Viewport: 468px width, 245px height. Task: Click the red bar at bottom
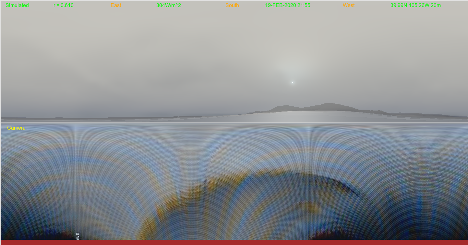[x=234, y=242]
